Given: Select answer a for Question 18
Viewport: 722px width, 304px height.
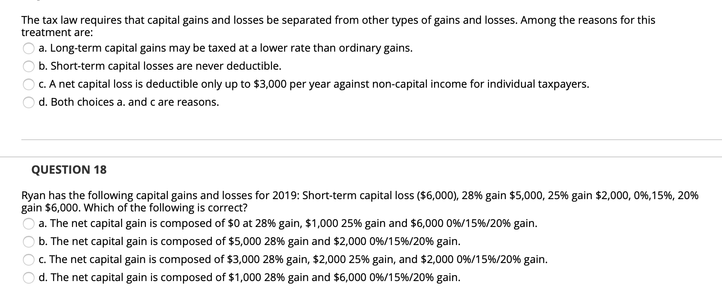Looking at the screenshot, I should pos(29,224).
